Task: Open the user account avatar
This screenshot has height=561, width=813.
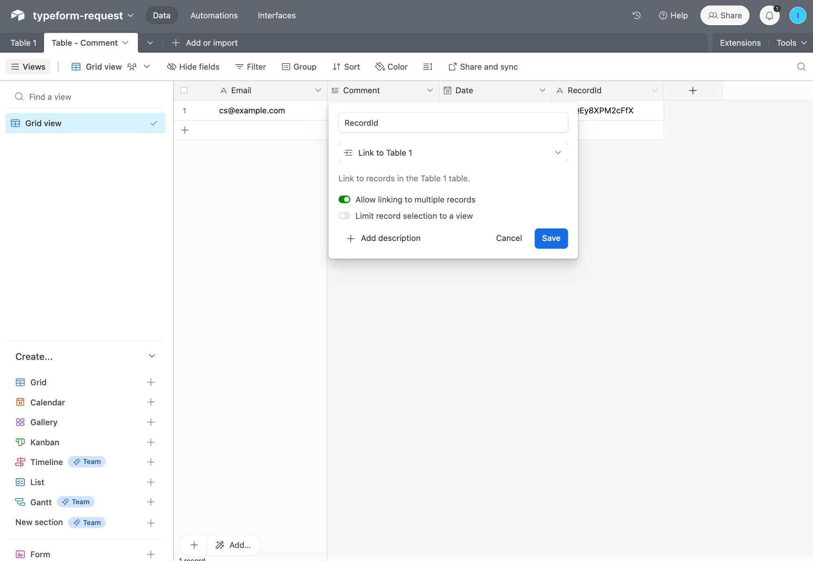Action: (798, 15)
